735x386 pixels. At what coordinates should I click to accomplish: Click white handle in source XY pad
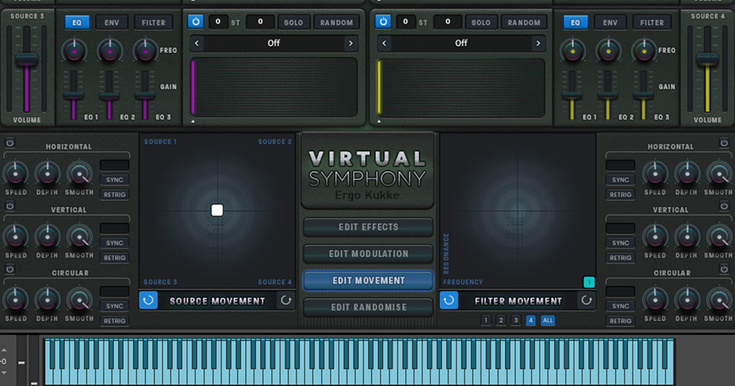click(217, 210)
